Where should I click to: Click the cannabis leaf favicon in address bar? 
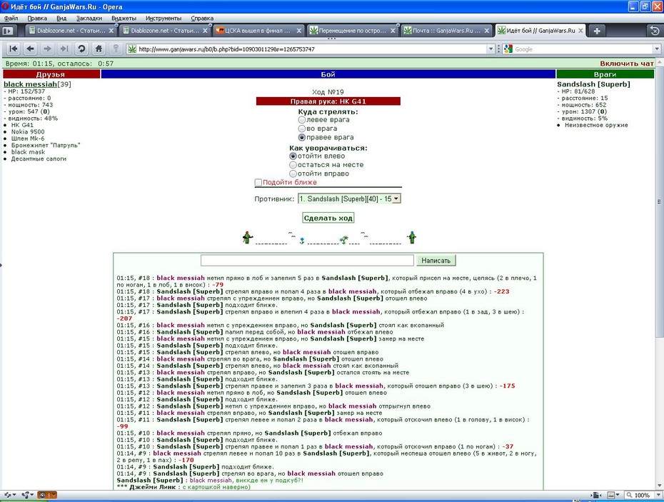(132, 49)
